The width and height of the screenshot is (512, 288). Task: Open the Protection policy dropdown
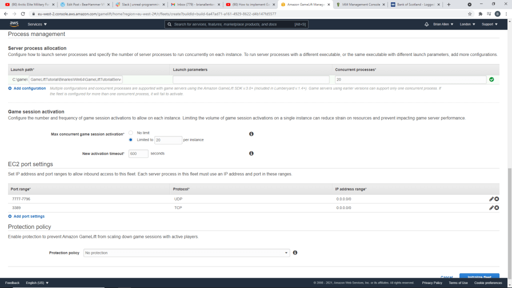[x=186, y=253]
